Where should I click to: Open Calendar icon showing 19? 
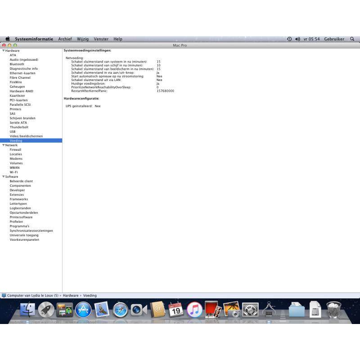coord(176,310)
